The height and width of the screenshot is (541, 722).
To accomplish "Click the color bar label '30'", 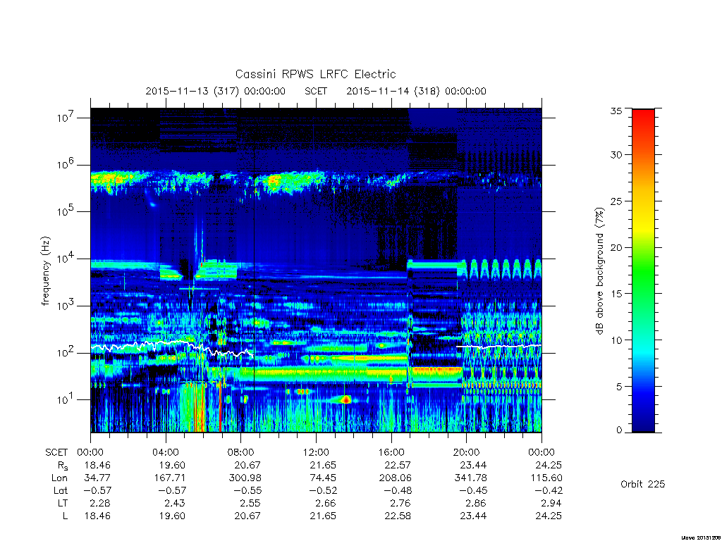I will [x=616, y=154].
